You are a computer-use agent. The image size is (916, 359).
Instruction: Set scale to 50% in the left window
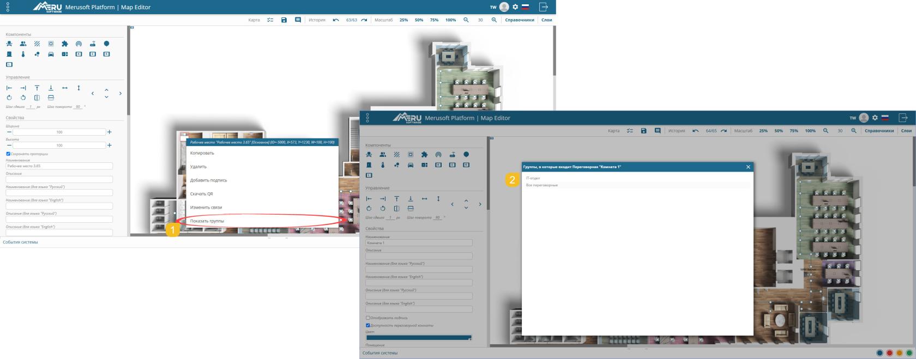click(419, 20)
